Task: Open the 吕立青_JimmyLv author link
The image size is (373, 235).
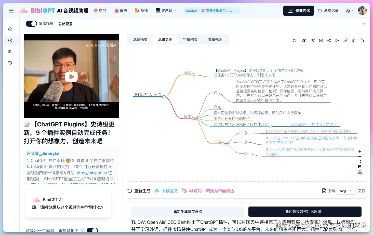Action: pos(43,153)
